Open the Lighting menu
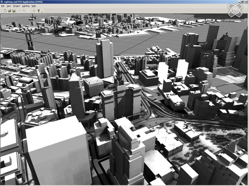The image size is (249, 186). pos(26,6)
